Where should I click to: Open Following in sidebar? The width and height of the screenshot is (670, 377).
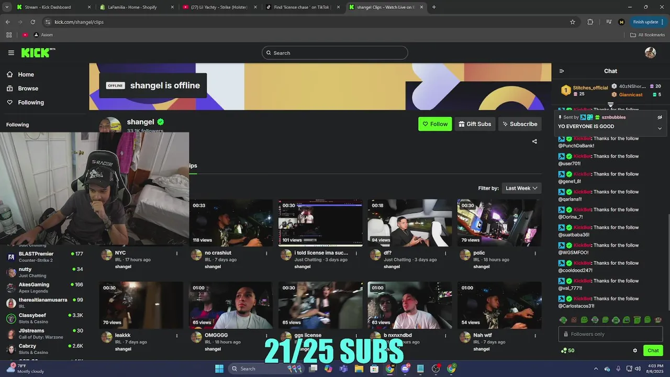(31, 103)
